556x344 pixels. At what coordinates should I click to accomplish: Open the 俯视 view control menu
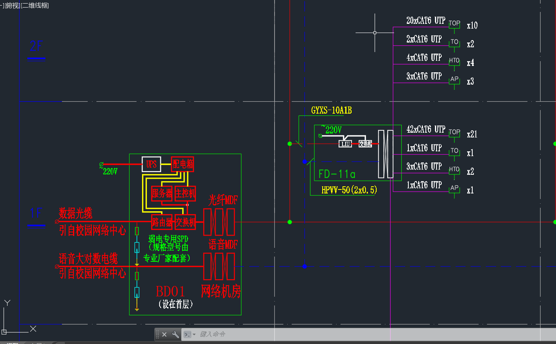click(13, 6)
